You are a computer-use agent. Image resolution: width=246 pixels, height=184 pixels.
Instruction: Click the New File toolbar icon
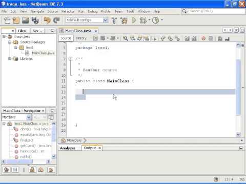[7, 20]
